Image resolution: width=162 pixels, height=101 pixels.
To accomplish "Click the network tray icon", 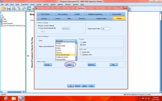I will click(146, 99).
